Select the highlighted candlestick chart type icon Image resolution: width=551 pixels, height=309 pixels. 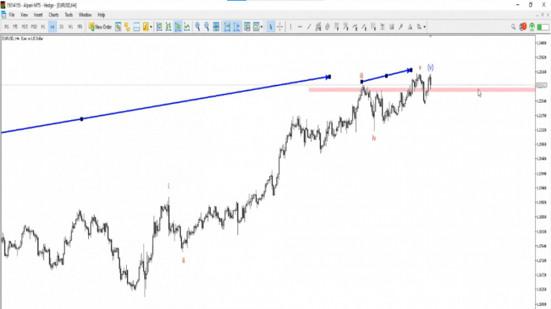pyautogui.click(x=178, y=27)
